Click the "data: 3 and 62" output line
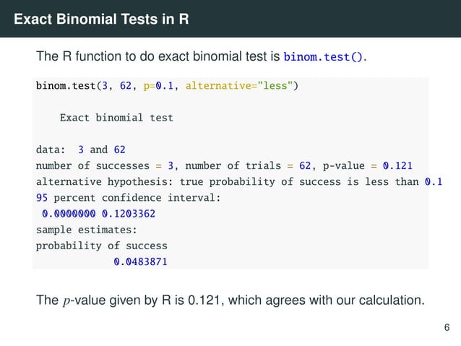 [x=81, y=150]
